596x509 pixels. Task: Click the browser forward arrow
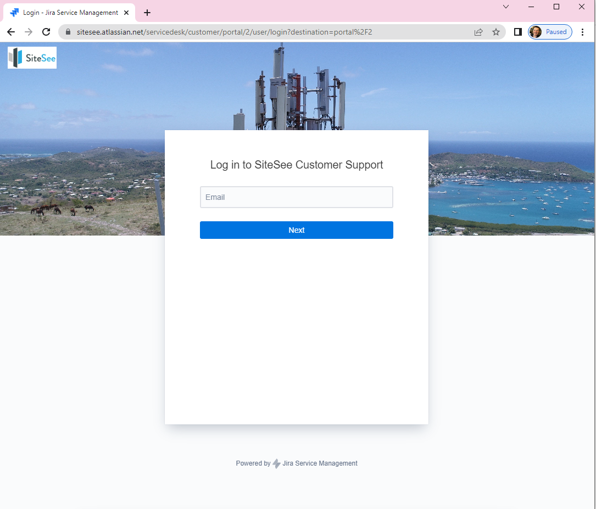(29, 32)
